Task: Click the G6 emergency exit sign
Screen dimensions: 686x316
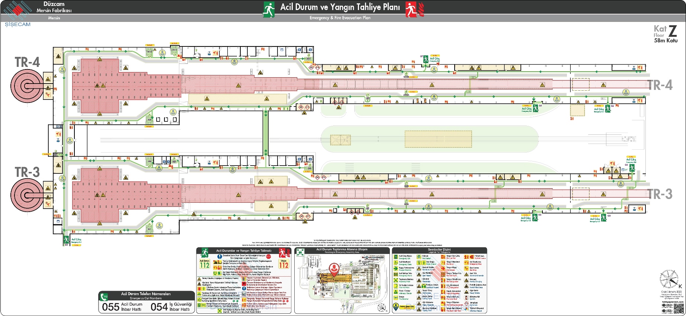Action: point(608,108)
